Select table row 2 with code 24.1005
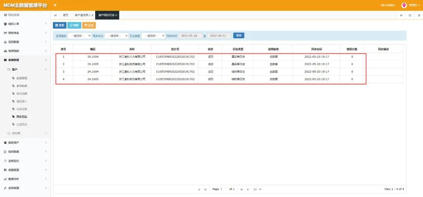This screenshot has height=197, width=423. [228, 64]
